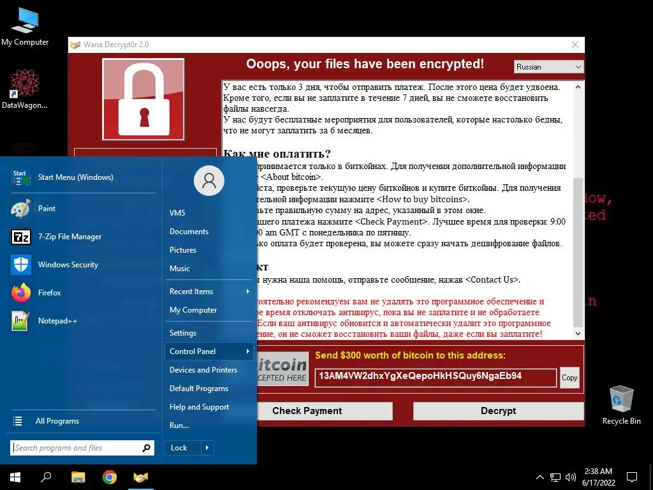Screen dimensions: 653x490
Task: Close the Wana Decrypt0r window
Action: (x=575, y=45)
